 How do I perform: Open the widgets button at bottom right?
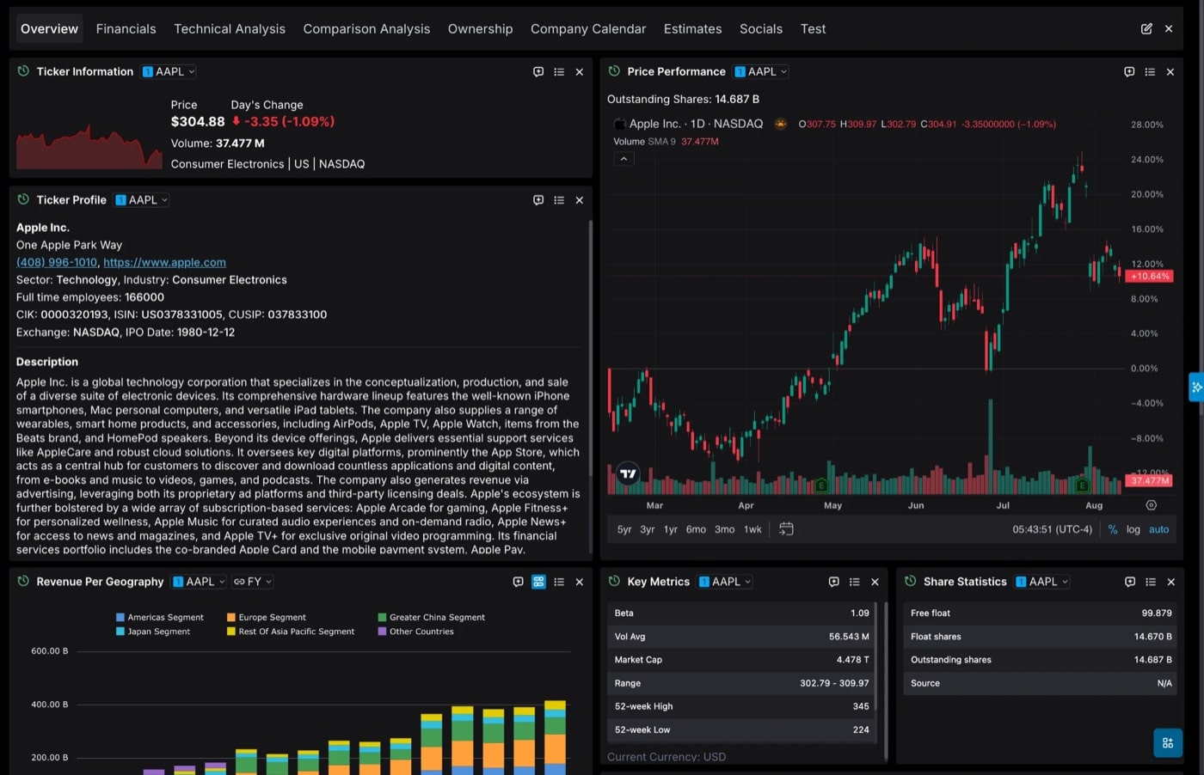click(x=1168, y=743)
